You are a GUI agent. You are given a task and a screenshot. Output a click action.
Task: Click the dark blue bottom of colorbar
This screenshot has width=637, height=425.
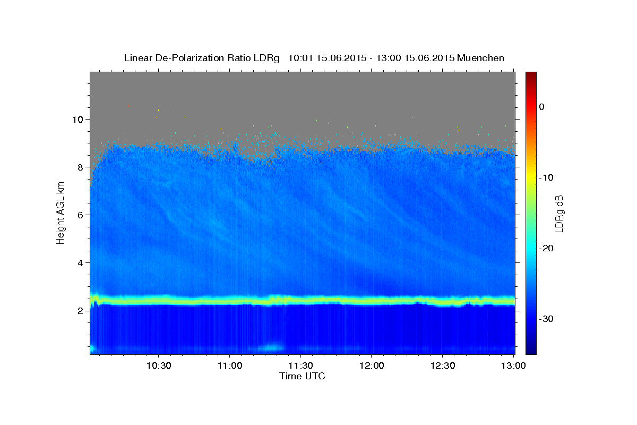[x=531, y=350]
